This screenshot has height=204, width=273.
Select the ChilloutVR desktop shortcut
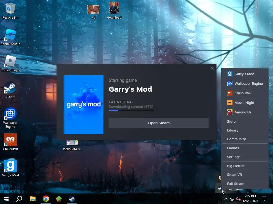tap(10, 142)
